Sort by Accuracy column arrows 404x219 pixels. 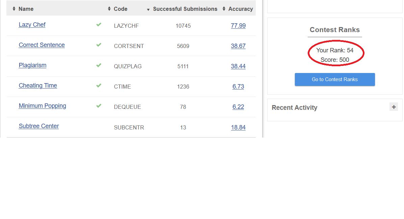pos(224,9)
